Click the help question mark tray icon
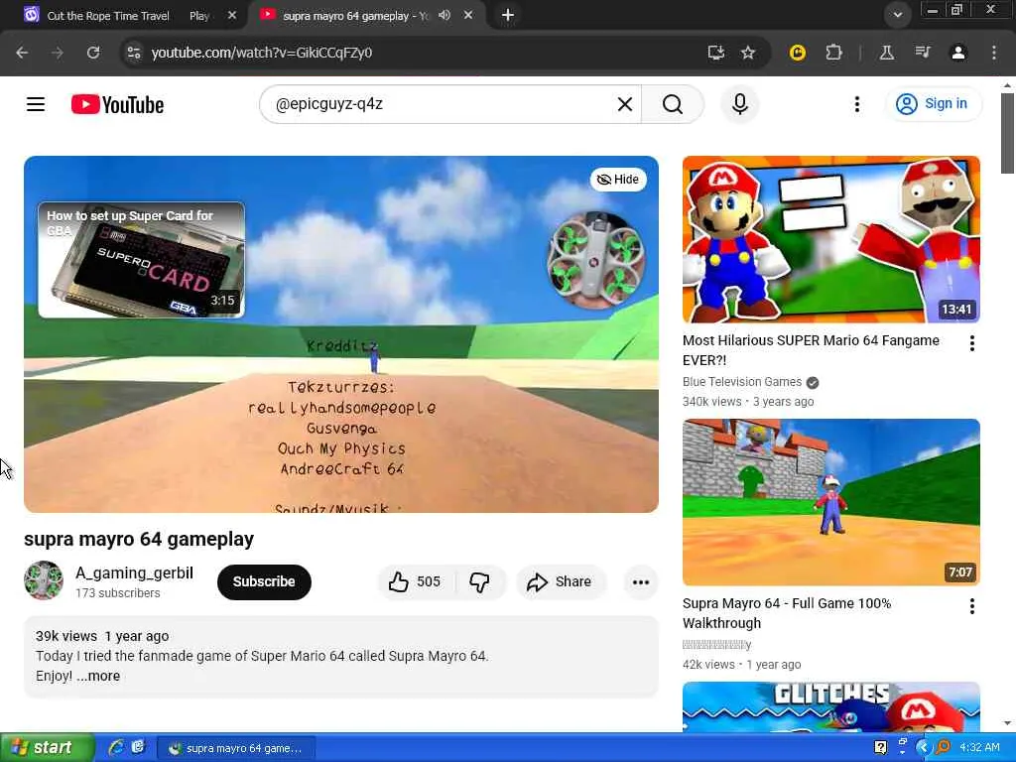The height and width of the screenshot is (762, 1016). (881, 748)
